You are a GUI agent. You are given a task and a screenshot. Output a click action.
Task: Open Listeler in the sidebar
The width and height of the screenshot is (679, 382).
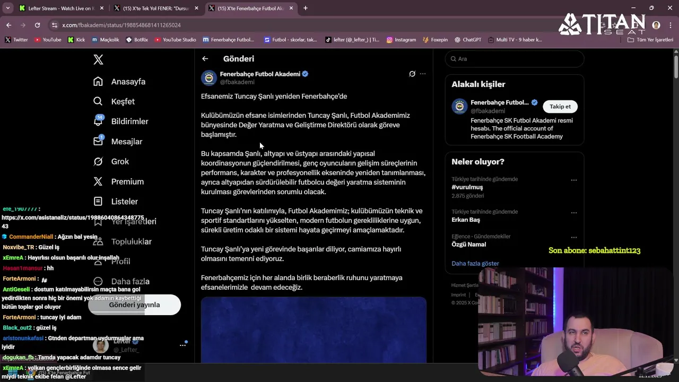[115, 202]
